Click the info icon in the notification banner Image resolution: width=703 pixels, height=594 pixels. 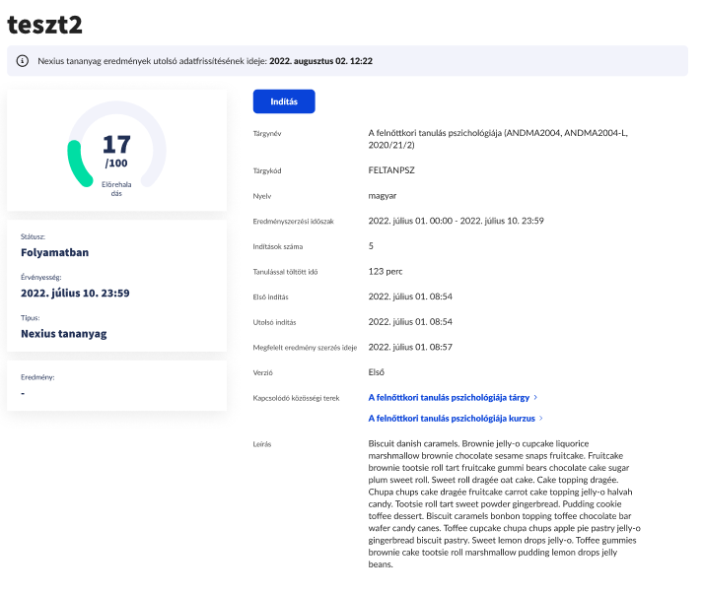coord(23,61)
